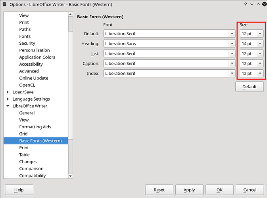The width and height of the screenshot is (267, 198).
Task: Apply the font settings
Action: [x=189, y=190]
